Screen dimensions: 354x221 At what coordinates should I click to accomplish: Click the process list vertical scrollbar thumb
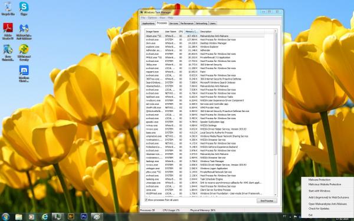tap(276, 94)
